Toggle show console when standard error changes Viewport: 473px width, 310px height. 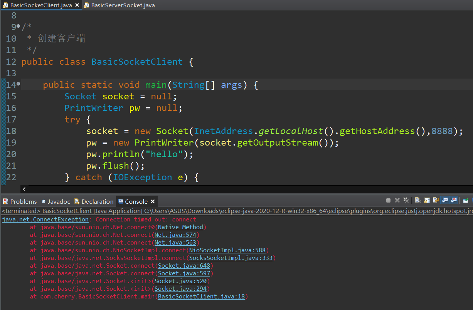tap(453, 200)
